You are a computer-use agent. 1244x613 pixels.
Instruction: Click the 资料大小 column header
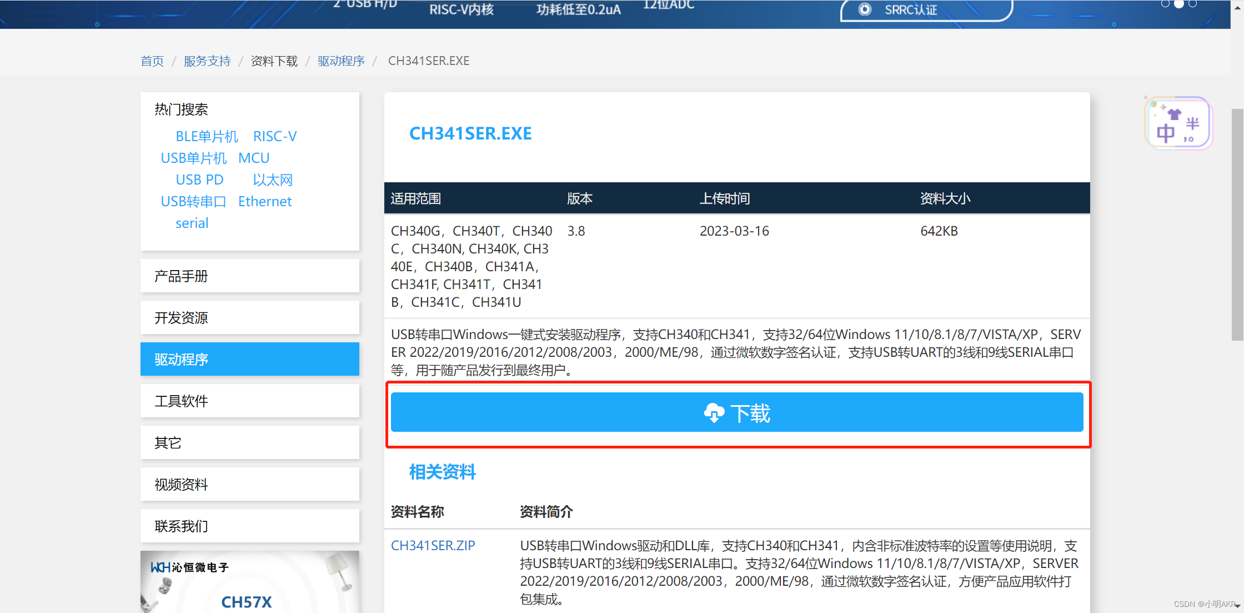(945, 198)
